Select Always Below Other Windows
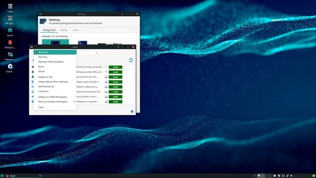The height and width of the screenshot is (178, 316). coord(55,82)
